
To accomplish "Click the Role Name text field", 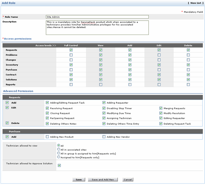I will [x=97, y=17].
